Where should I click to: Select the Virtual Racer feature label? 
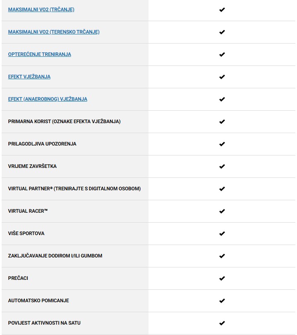point(28,211)
